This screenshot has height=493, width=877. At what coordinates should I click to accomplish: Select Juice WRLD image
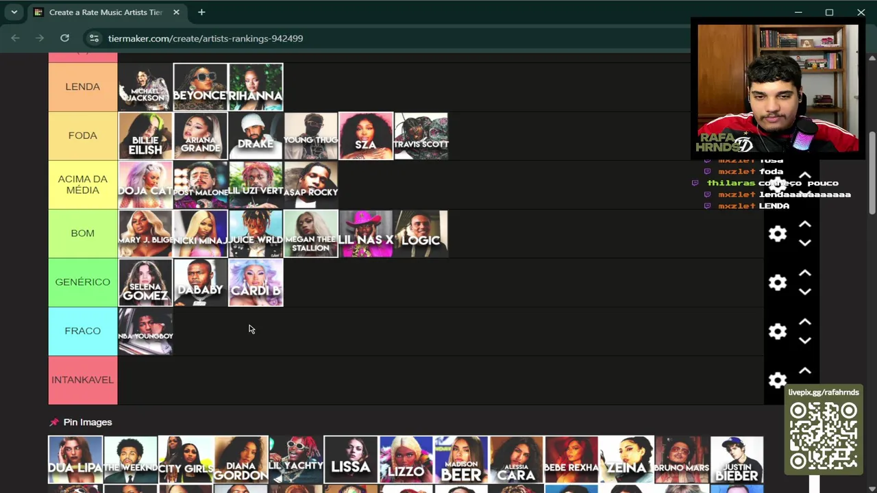[256, 233]
